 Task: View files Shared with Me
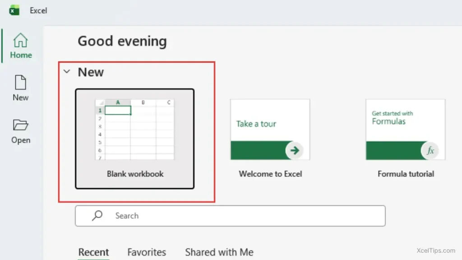tap(219, 252)
